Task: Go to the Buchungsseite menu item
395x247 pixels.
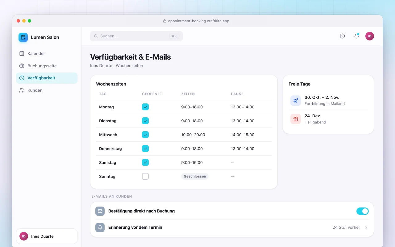Action: pyautogui.click(x=47, y=66)
